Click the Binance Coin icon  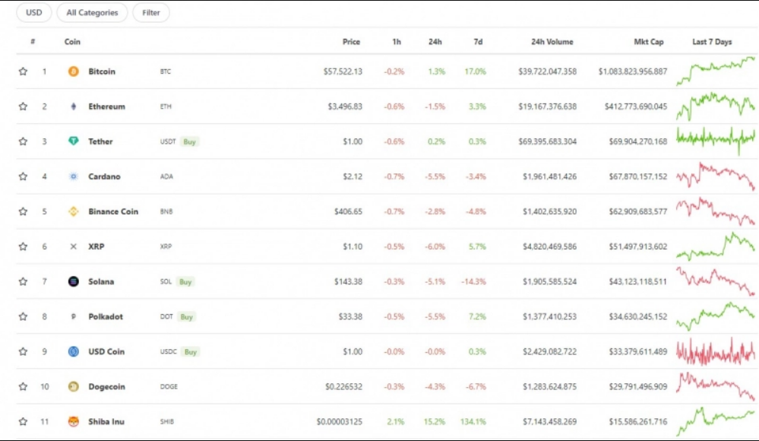click(74, 211)
